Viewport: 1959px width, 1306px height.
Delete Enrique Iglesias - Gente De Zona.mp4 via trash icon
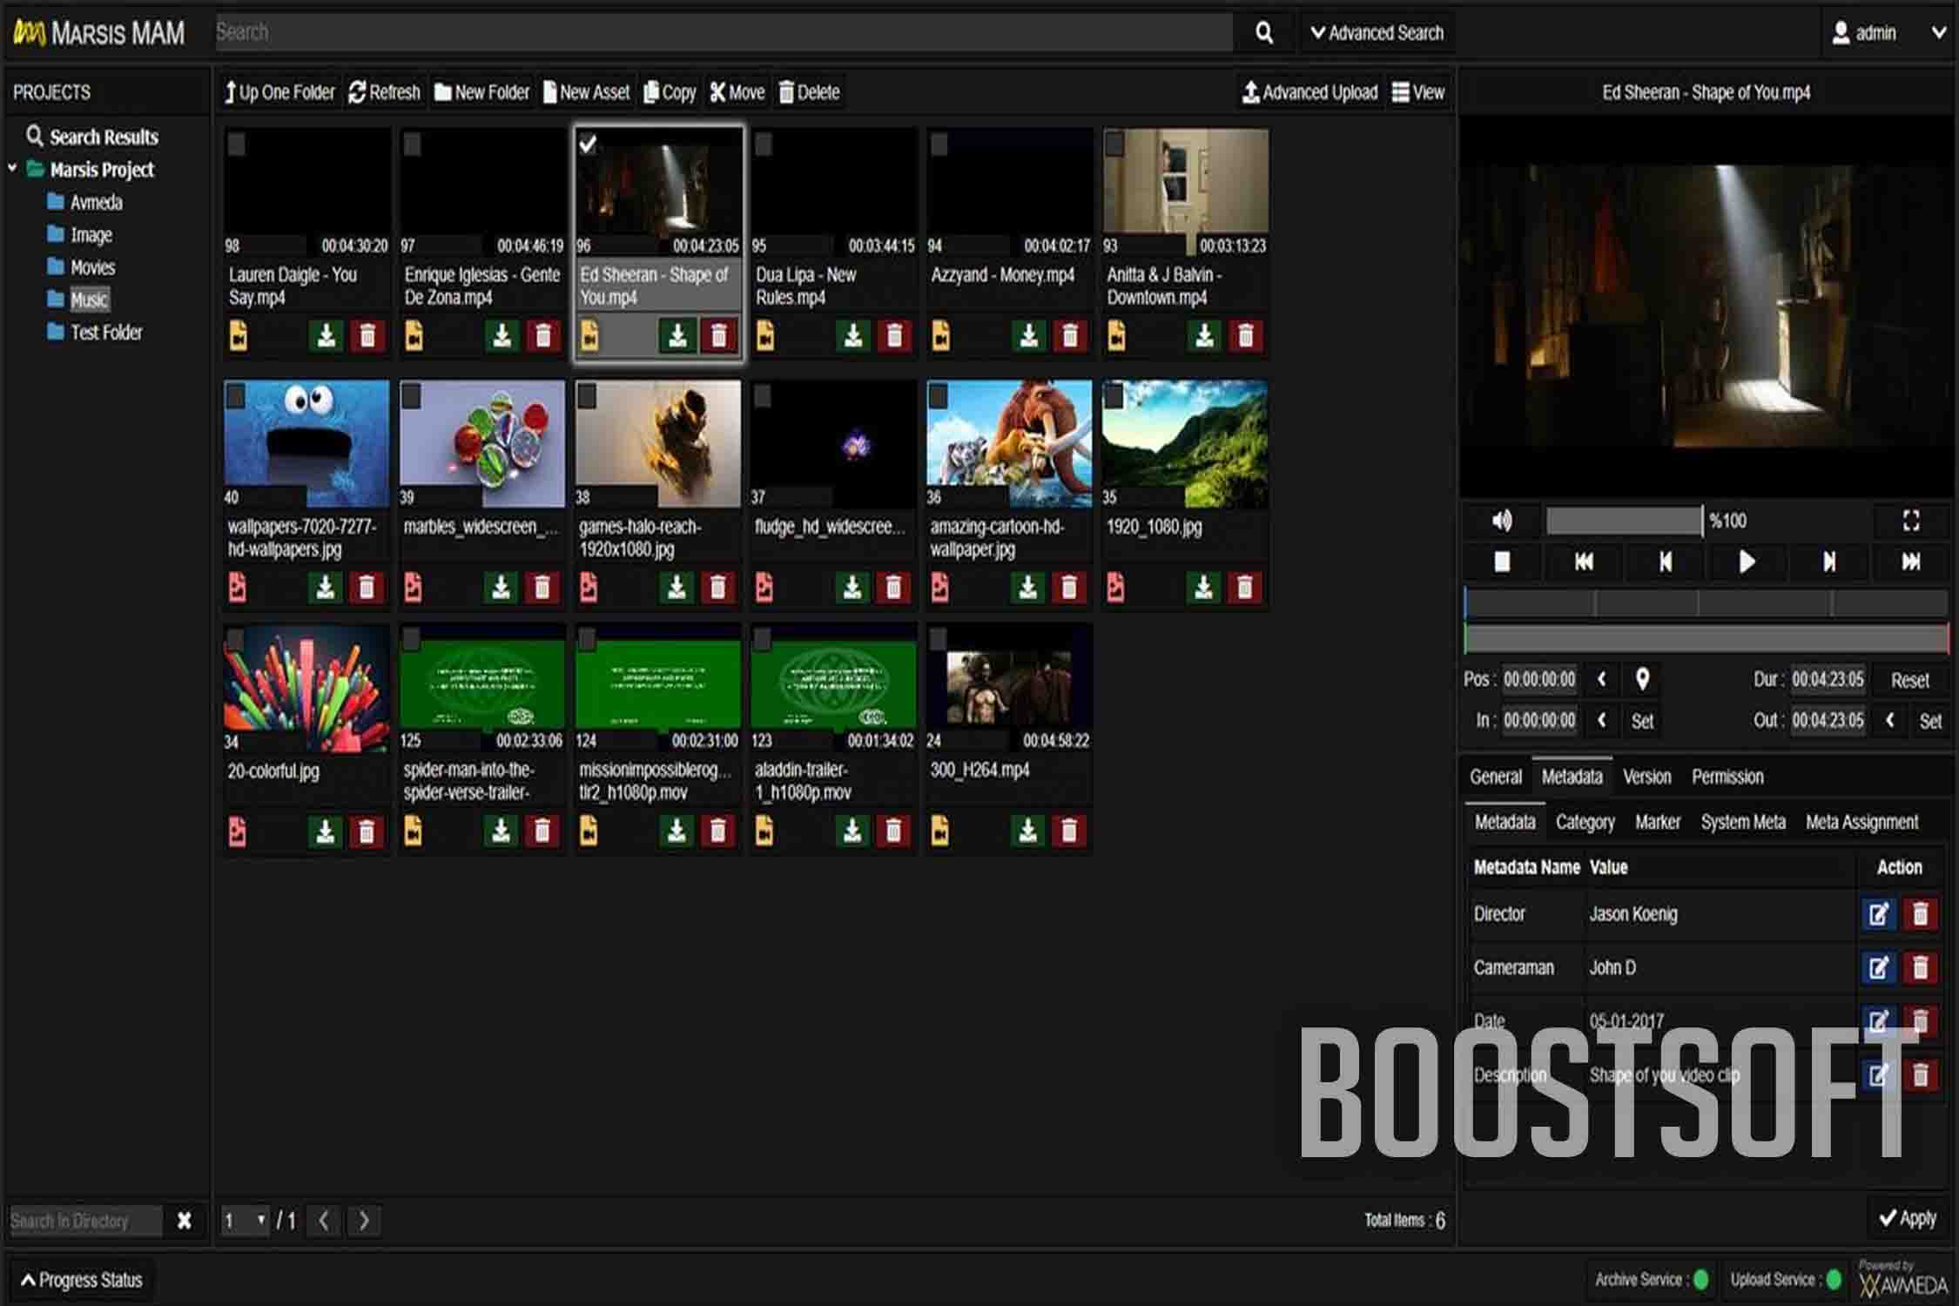(543, 336)
